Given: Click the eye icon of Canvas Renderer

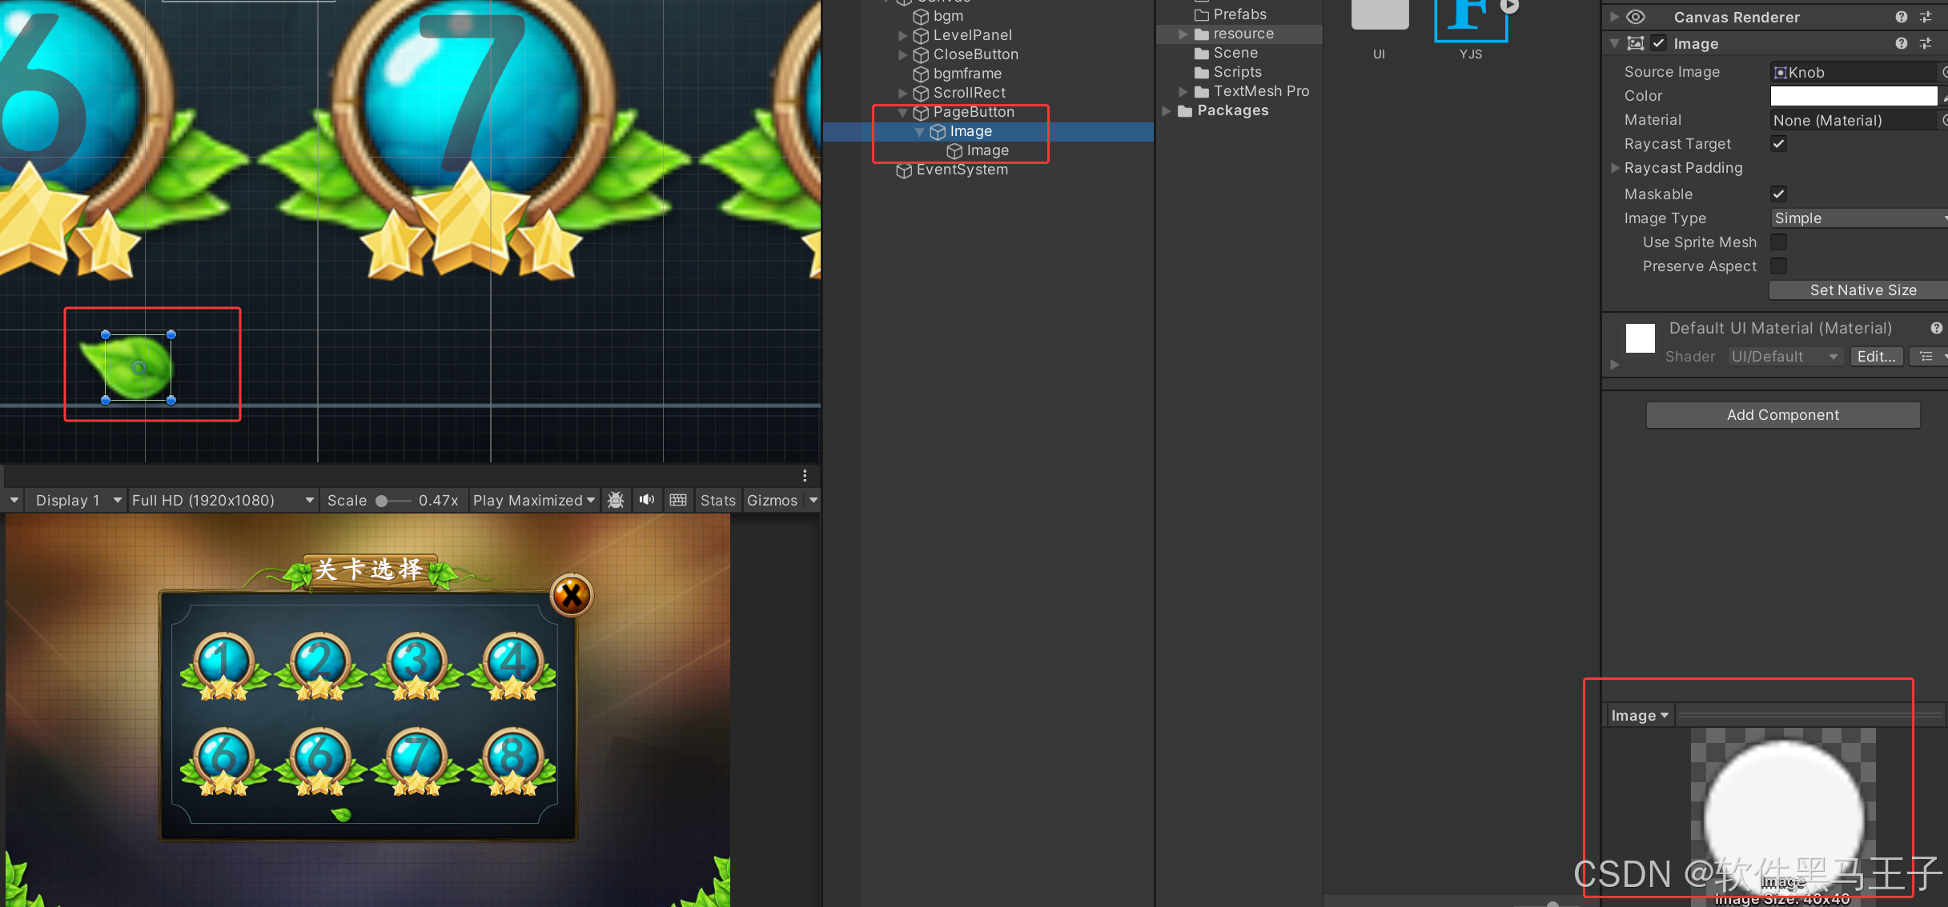Looking at the screenshot, I should 1636,17.
